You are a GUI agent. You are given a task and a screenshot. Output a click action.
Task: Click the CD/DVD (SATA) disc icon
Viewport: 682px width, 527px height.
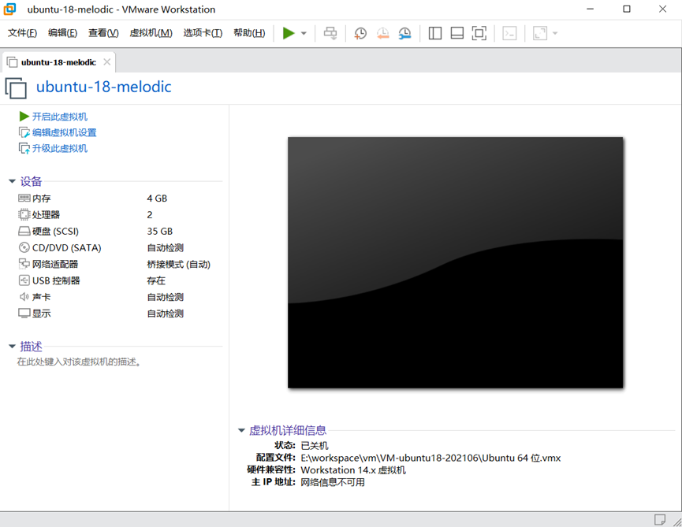coord(24,247)
